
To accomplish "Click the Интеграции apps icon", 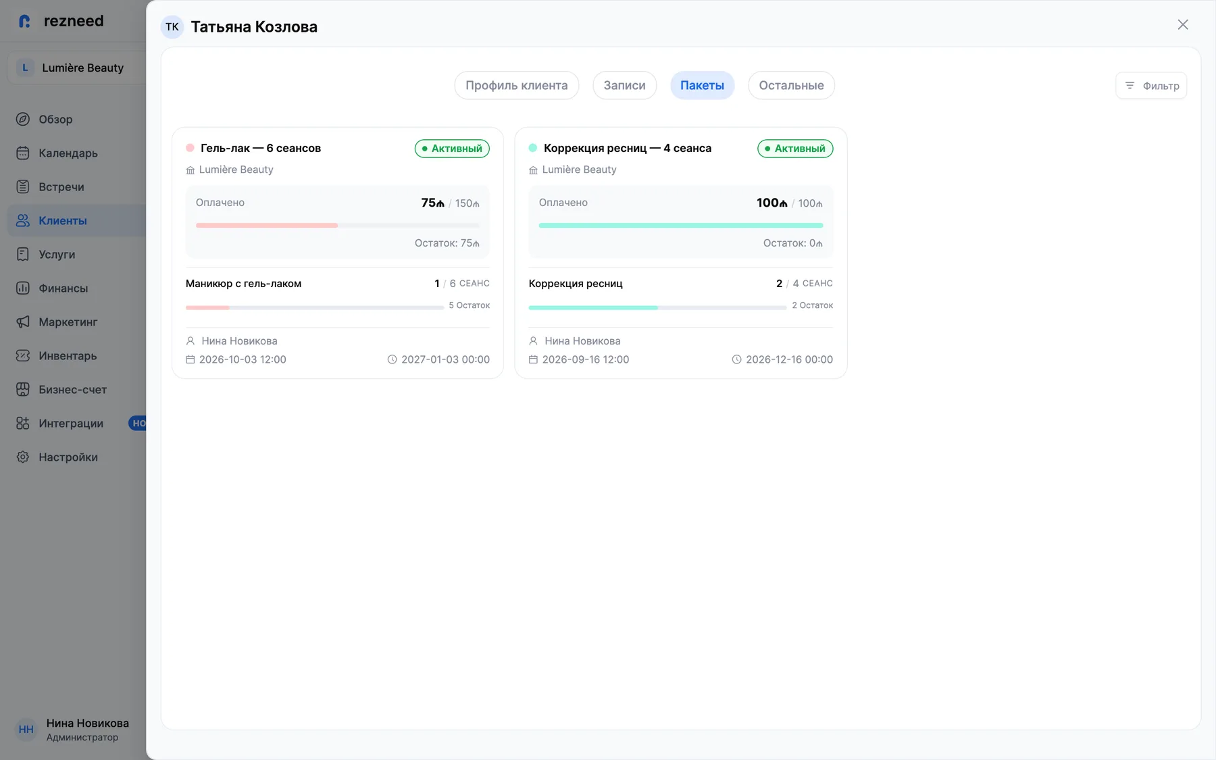I will (23, 423).
